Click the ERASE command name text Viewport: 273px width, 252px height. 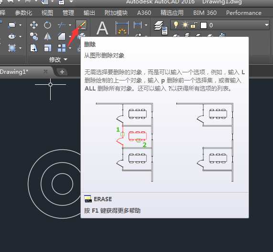[103, 199]
